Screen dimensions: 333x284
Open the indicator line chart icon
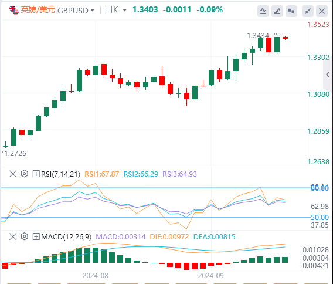(263, 11)
